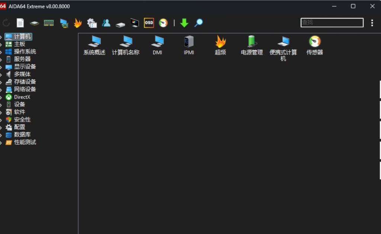Open 计算机名称 computer name icon
Image resolution: width=381 pixels, height=234 pixels.
126,45
